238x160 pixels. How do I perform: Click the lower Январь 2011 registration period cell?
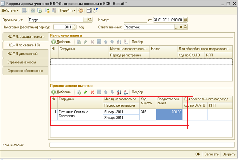(x=121, y=117)
